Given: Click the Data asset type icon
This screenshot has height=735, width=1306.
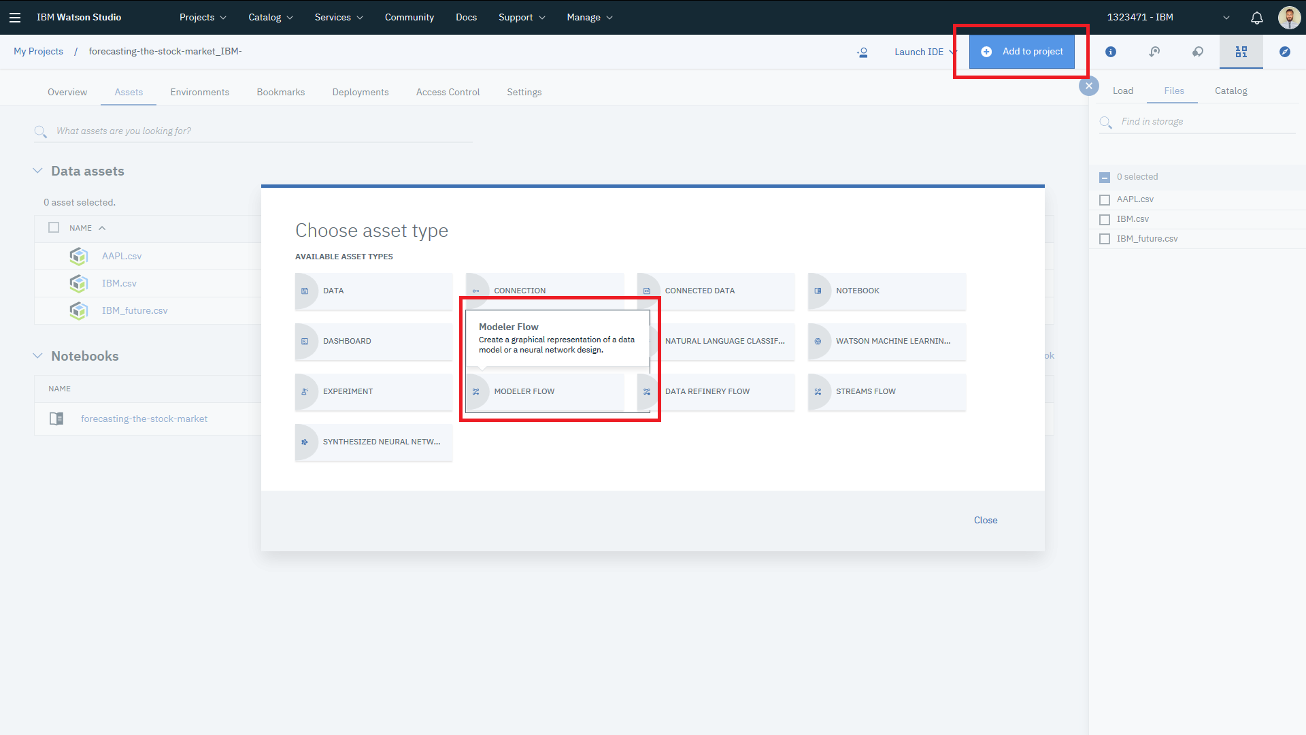Looking at the screenshot, I should tap(305, 290).
